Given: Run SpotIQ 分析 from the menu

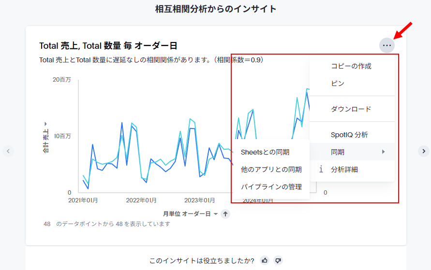Looking at the screenshot, I should pyautogui.click(x=349, y=135).
